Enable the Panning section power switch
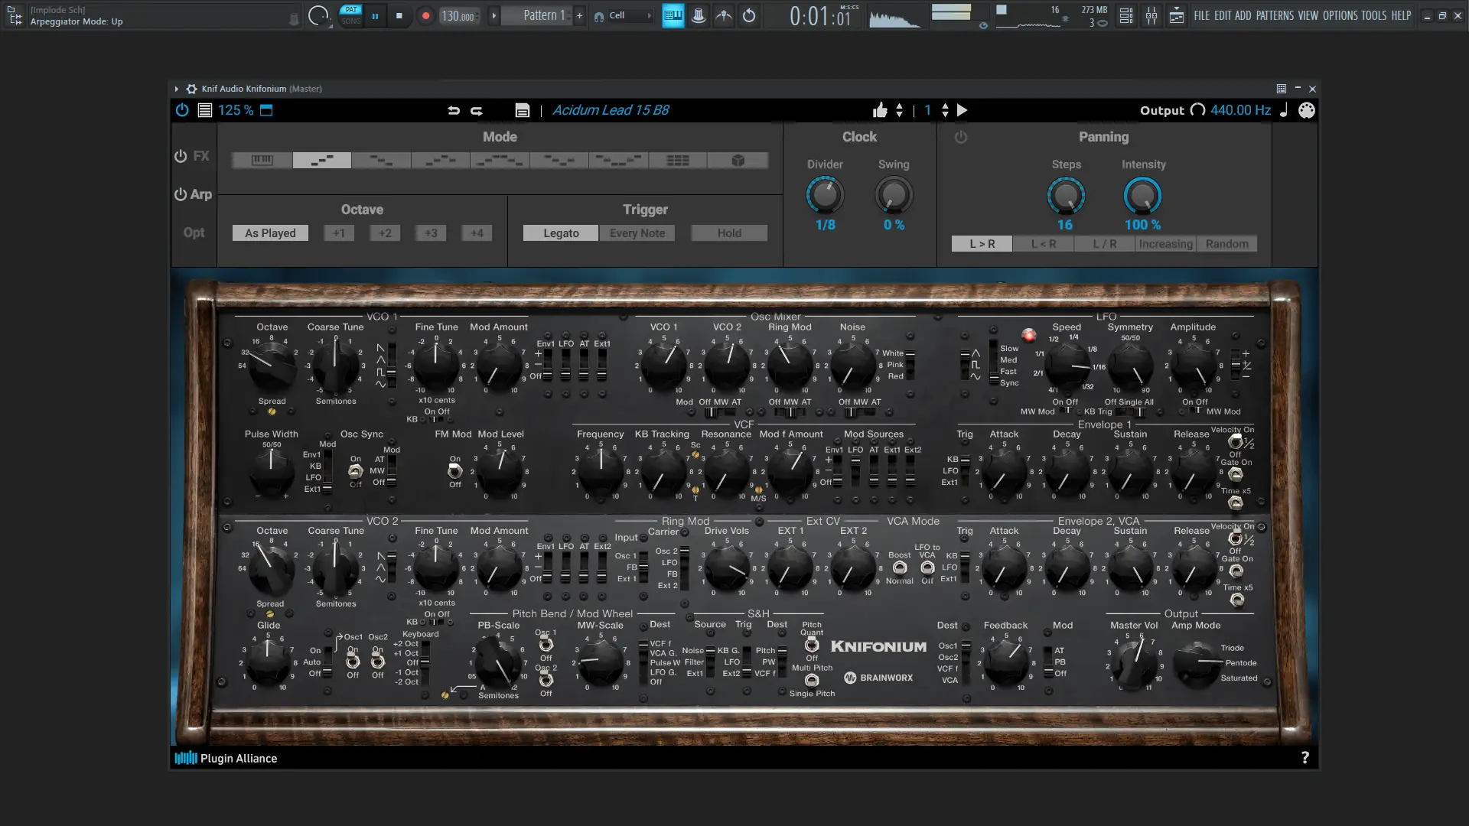The height and width of the screenshot is (826, 1469). [961, 137]
